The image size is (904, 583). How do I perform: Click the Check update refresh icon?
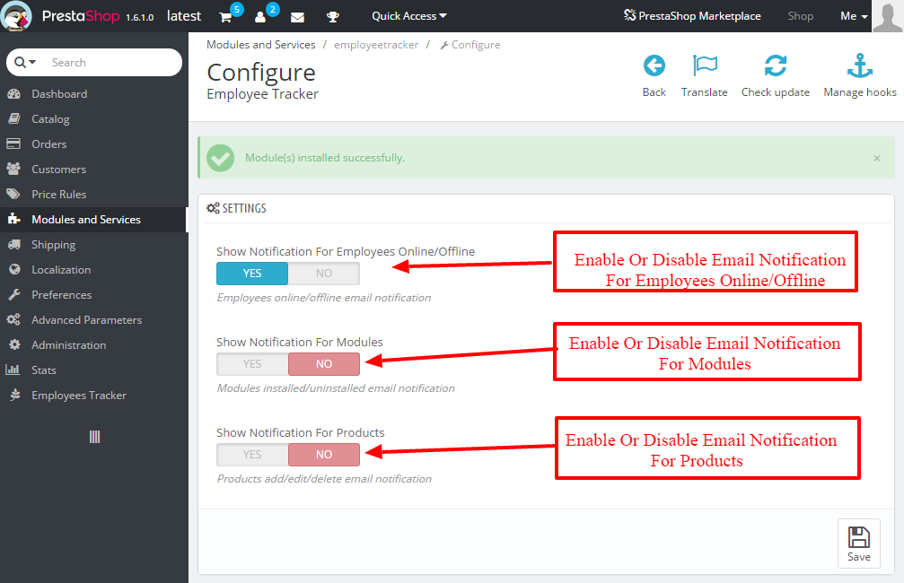pyautogui.click(x=776, y=65)
